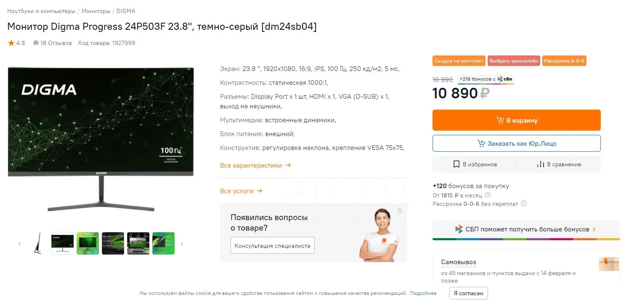The height and width of the screenshot is (302, 621).
Task: Add the monitor to favorites (В избранное)
Action: [x=475, y=164]
